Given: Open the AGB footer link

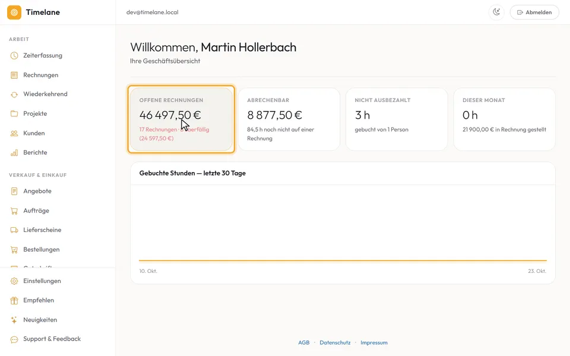Looking at the screenshot, I should [x=304, y=342].
